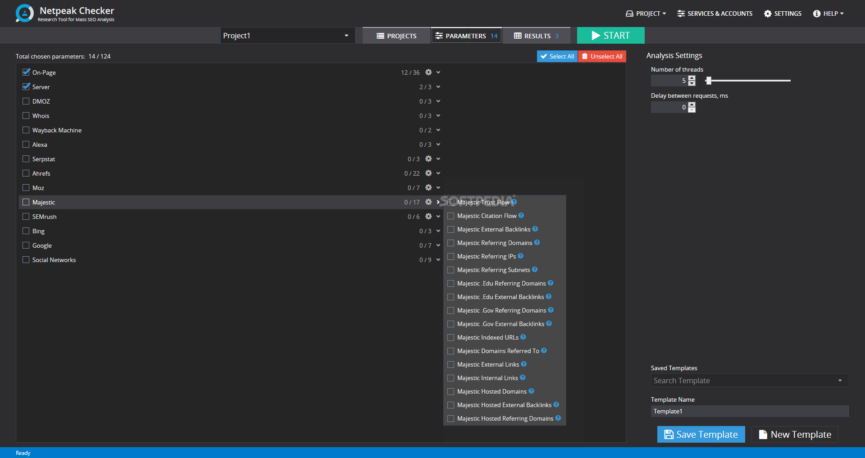Enable Majestic Citation Flow parameter

point(451,216)
